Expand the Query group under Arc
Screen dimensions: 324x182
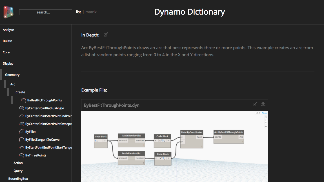(18, 171)
